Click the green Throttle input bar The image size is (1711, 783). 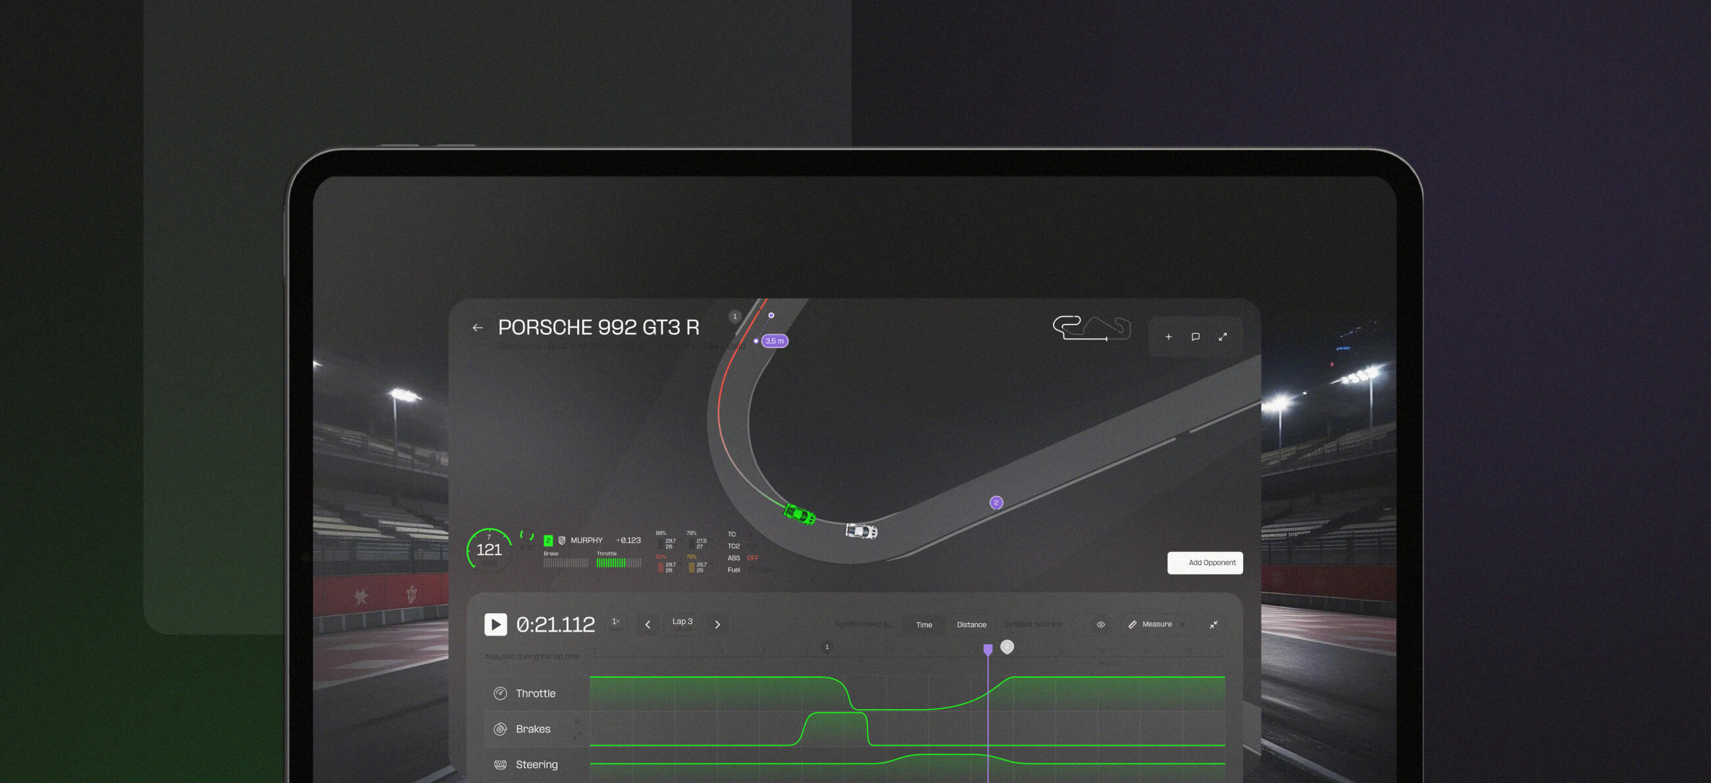tap(619, 563)
